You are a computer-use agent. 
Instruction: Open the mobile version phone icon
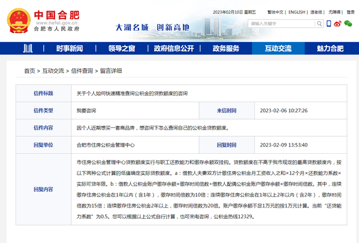click(x=329, y=24)
